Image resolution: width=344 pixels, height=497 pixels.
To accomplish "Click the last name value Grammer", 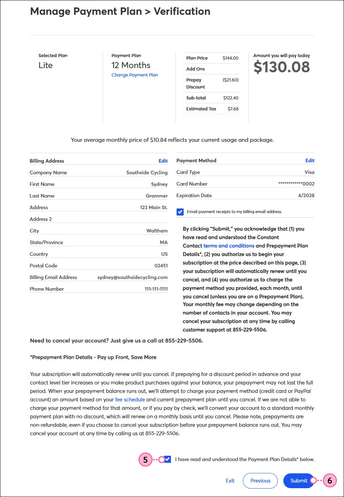I will pos(157,196).
